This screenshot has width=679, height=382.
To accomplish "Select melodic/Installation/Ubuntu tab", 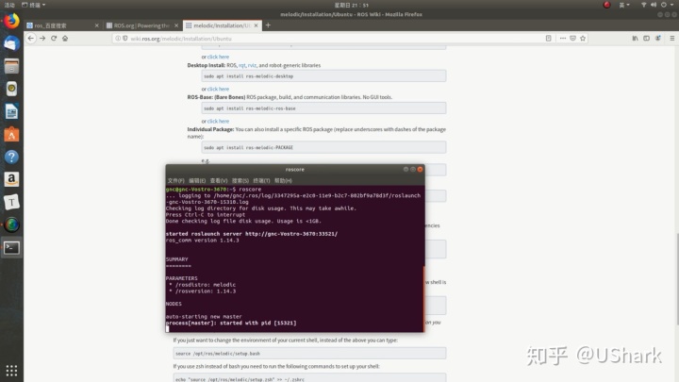I will pyautogui.click(x=222, y=25).
